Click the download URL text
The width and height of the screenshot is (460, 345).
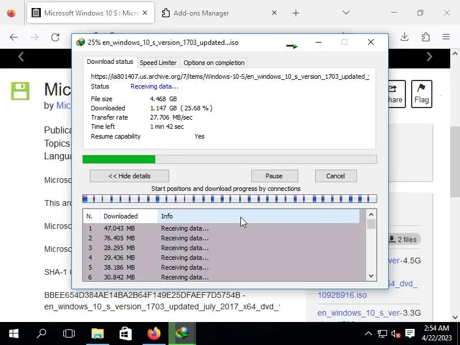(230, 76)
